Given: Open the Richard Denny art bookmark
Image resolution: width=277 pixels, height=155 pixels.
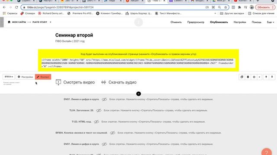Looking at the screenshot, I should click(51, 13).
